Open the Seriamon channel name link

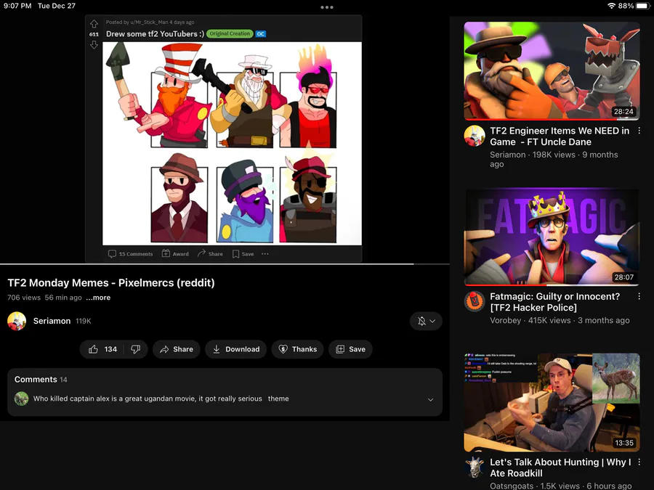point(52,321)
